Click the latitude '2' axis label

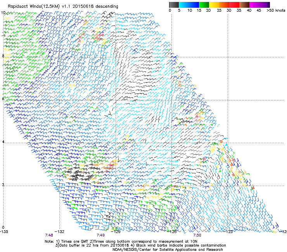click(x=3, y=185)
